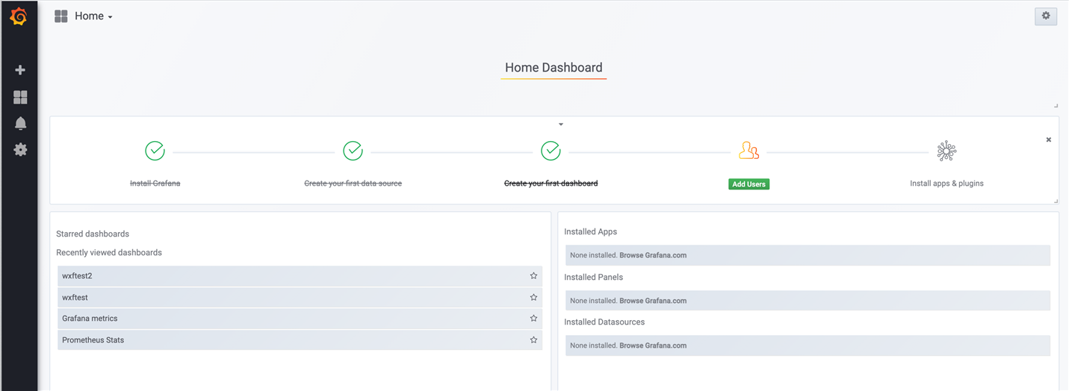Star the Prometheus Stats dashboard
The image size is (1069, 391).
click(x=533, y=340)
